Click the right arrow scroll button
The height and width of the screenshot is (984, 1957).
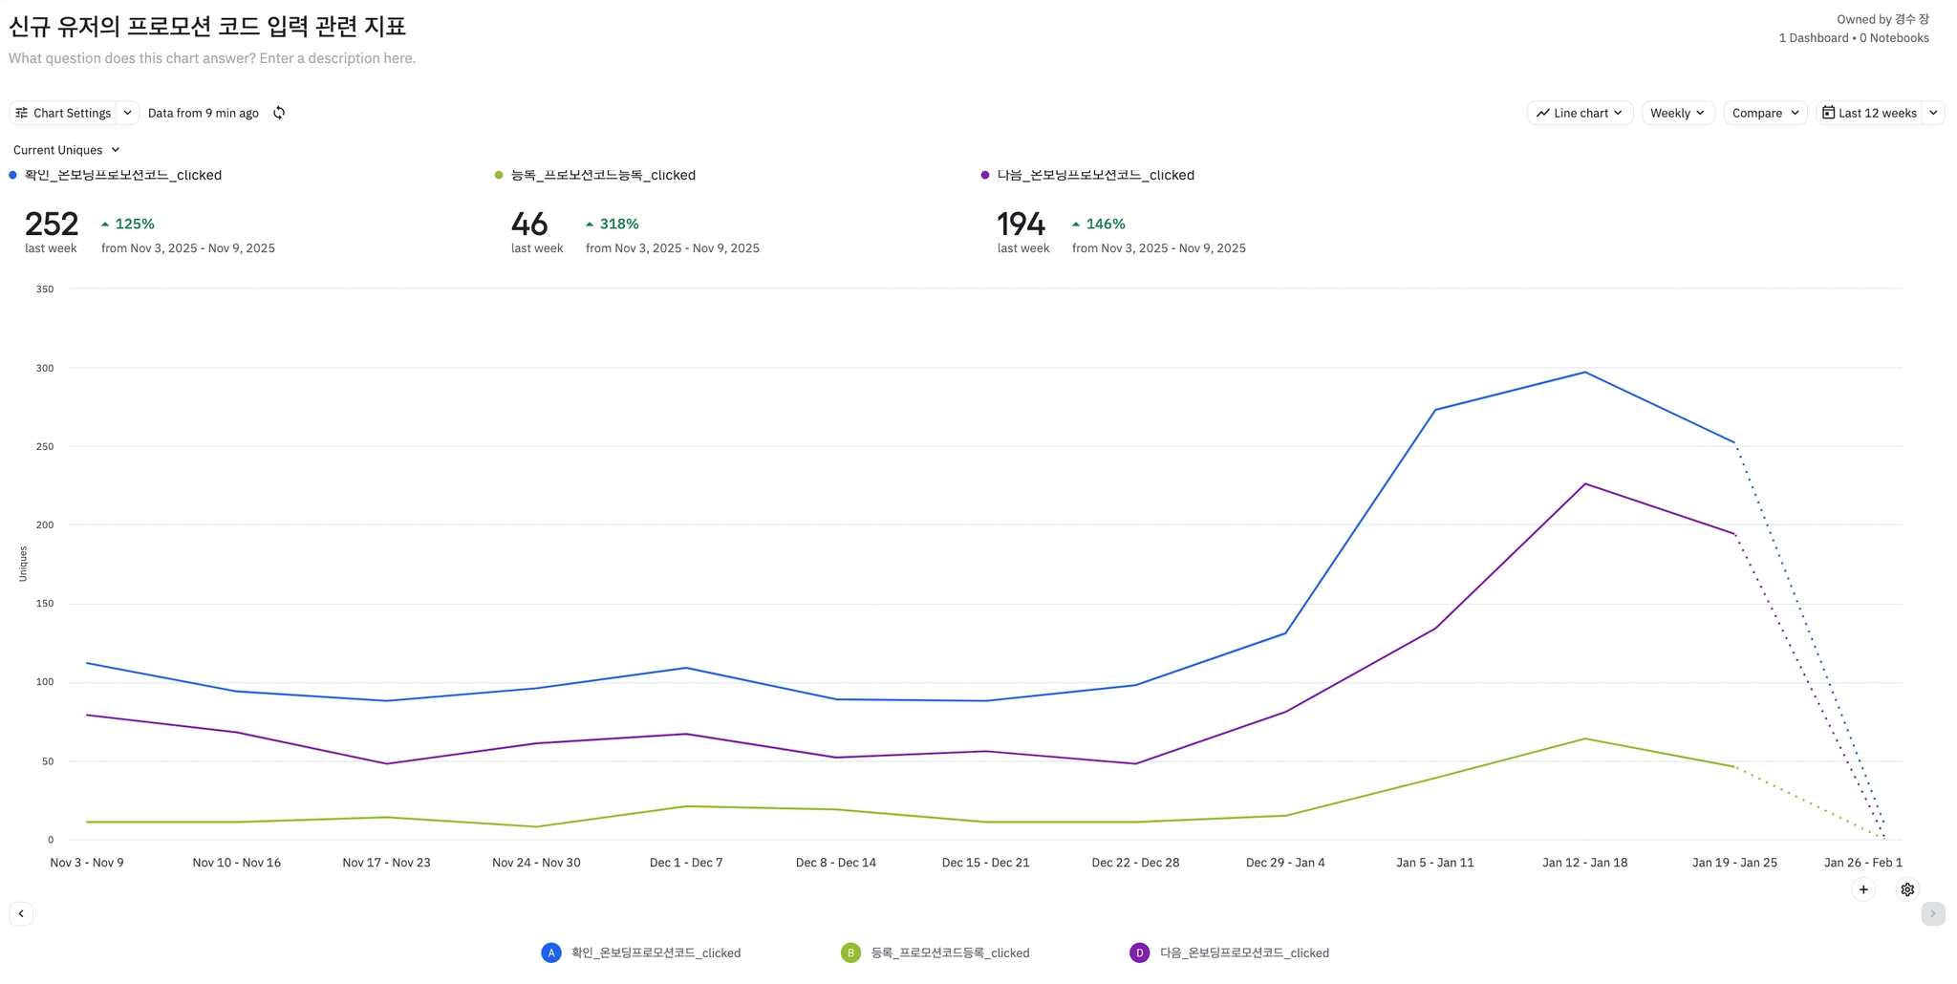coord(1932,914)
